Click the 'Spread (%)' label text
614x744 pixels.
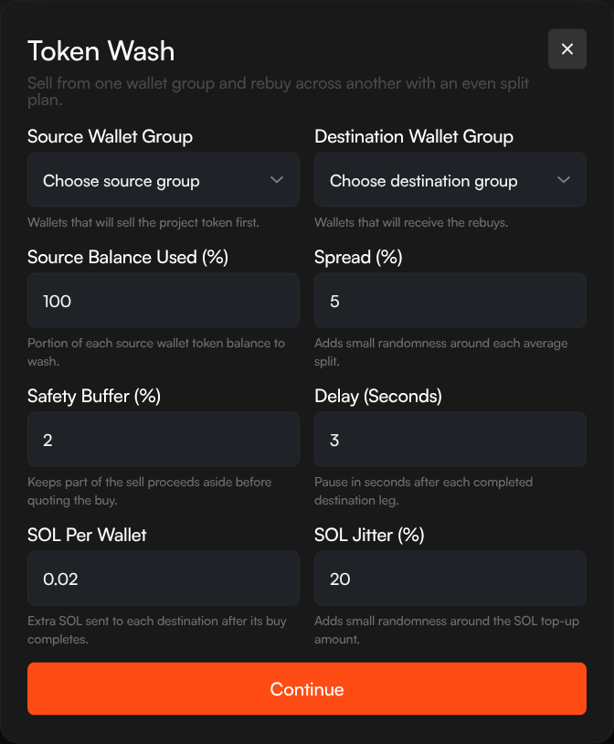(x=358, y=258)
